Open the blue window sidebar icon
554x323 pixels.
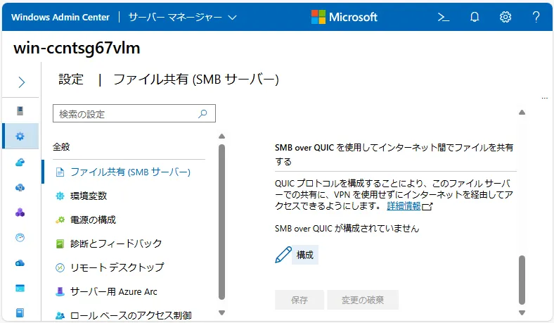pos(20,289)
